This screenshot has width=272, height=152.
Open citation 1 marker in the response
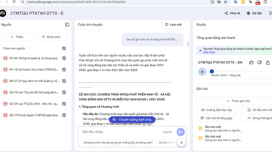pos(144,124)
